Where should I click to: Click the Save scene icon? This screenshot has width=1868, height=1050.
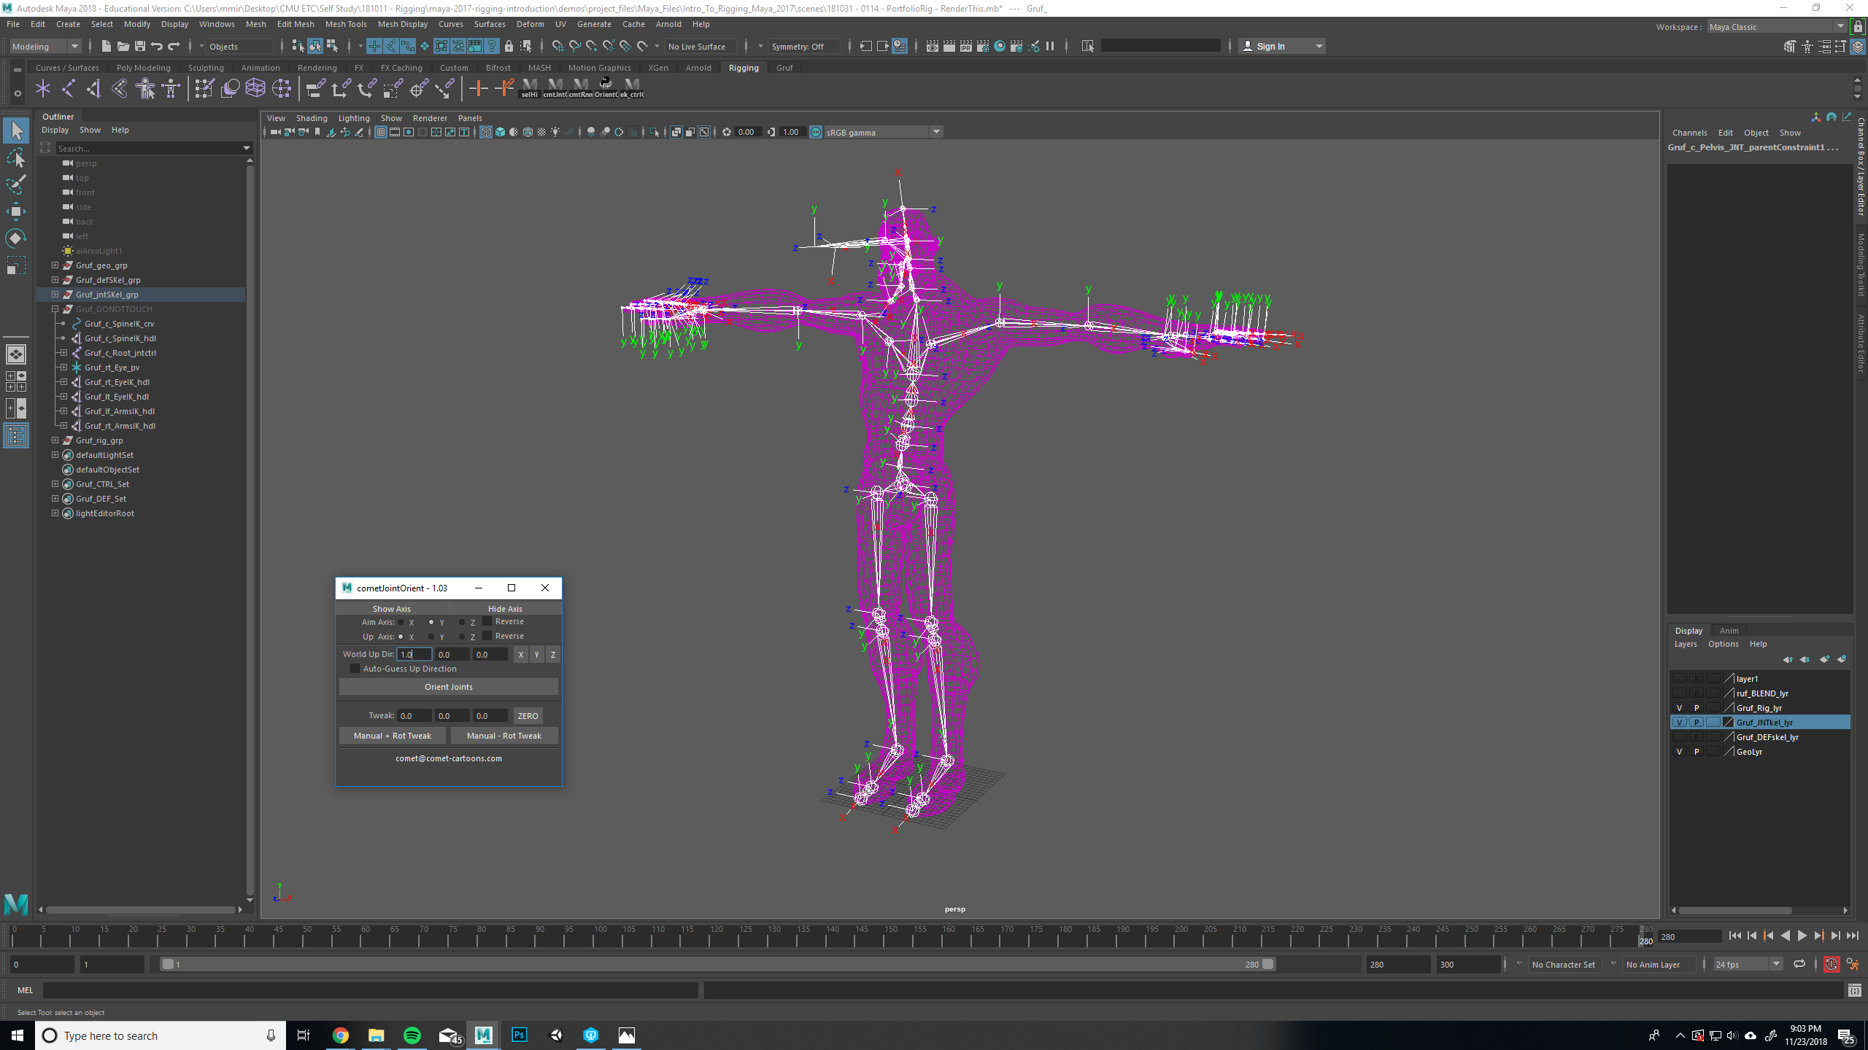click(140, 46)
